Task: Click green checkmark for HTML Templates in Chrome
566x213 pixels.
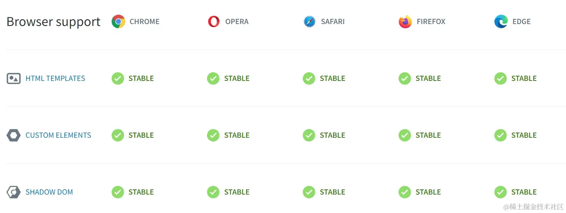Action: click(x=118, y=79)
